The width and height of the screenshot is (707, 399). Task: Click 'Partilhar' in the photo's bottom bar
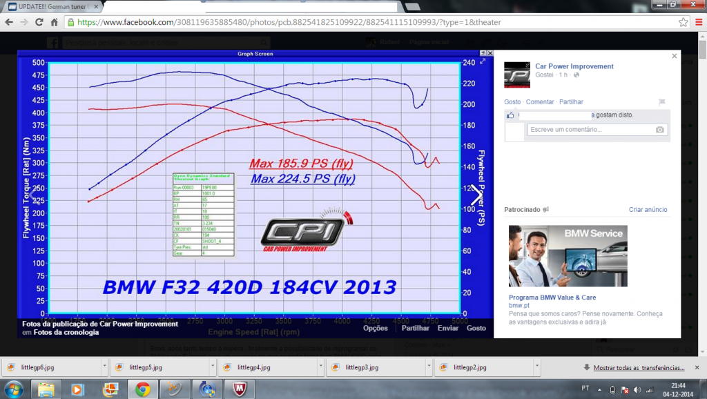(x=415, y=328)
